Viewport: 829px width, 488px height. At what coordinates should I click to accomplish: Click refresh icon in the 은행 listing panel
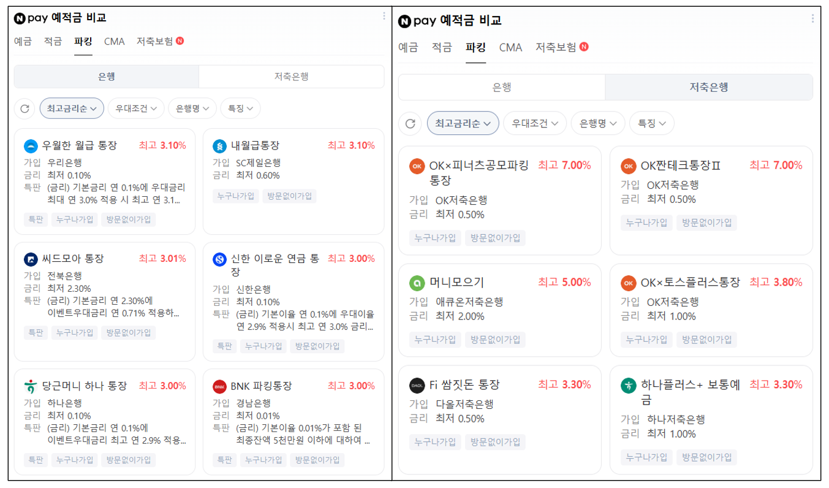(x=25, y=109)
